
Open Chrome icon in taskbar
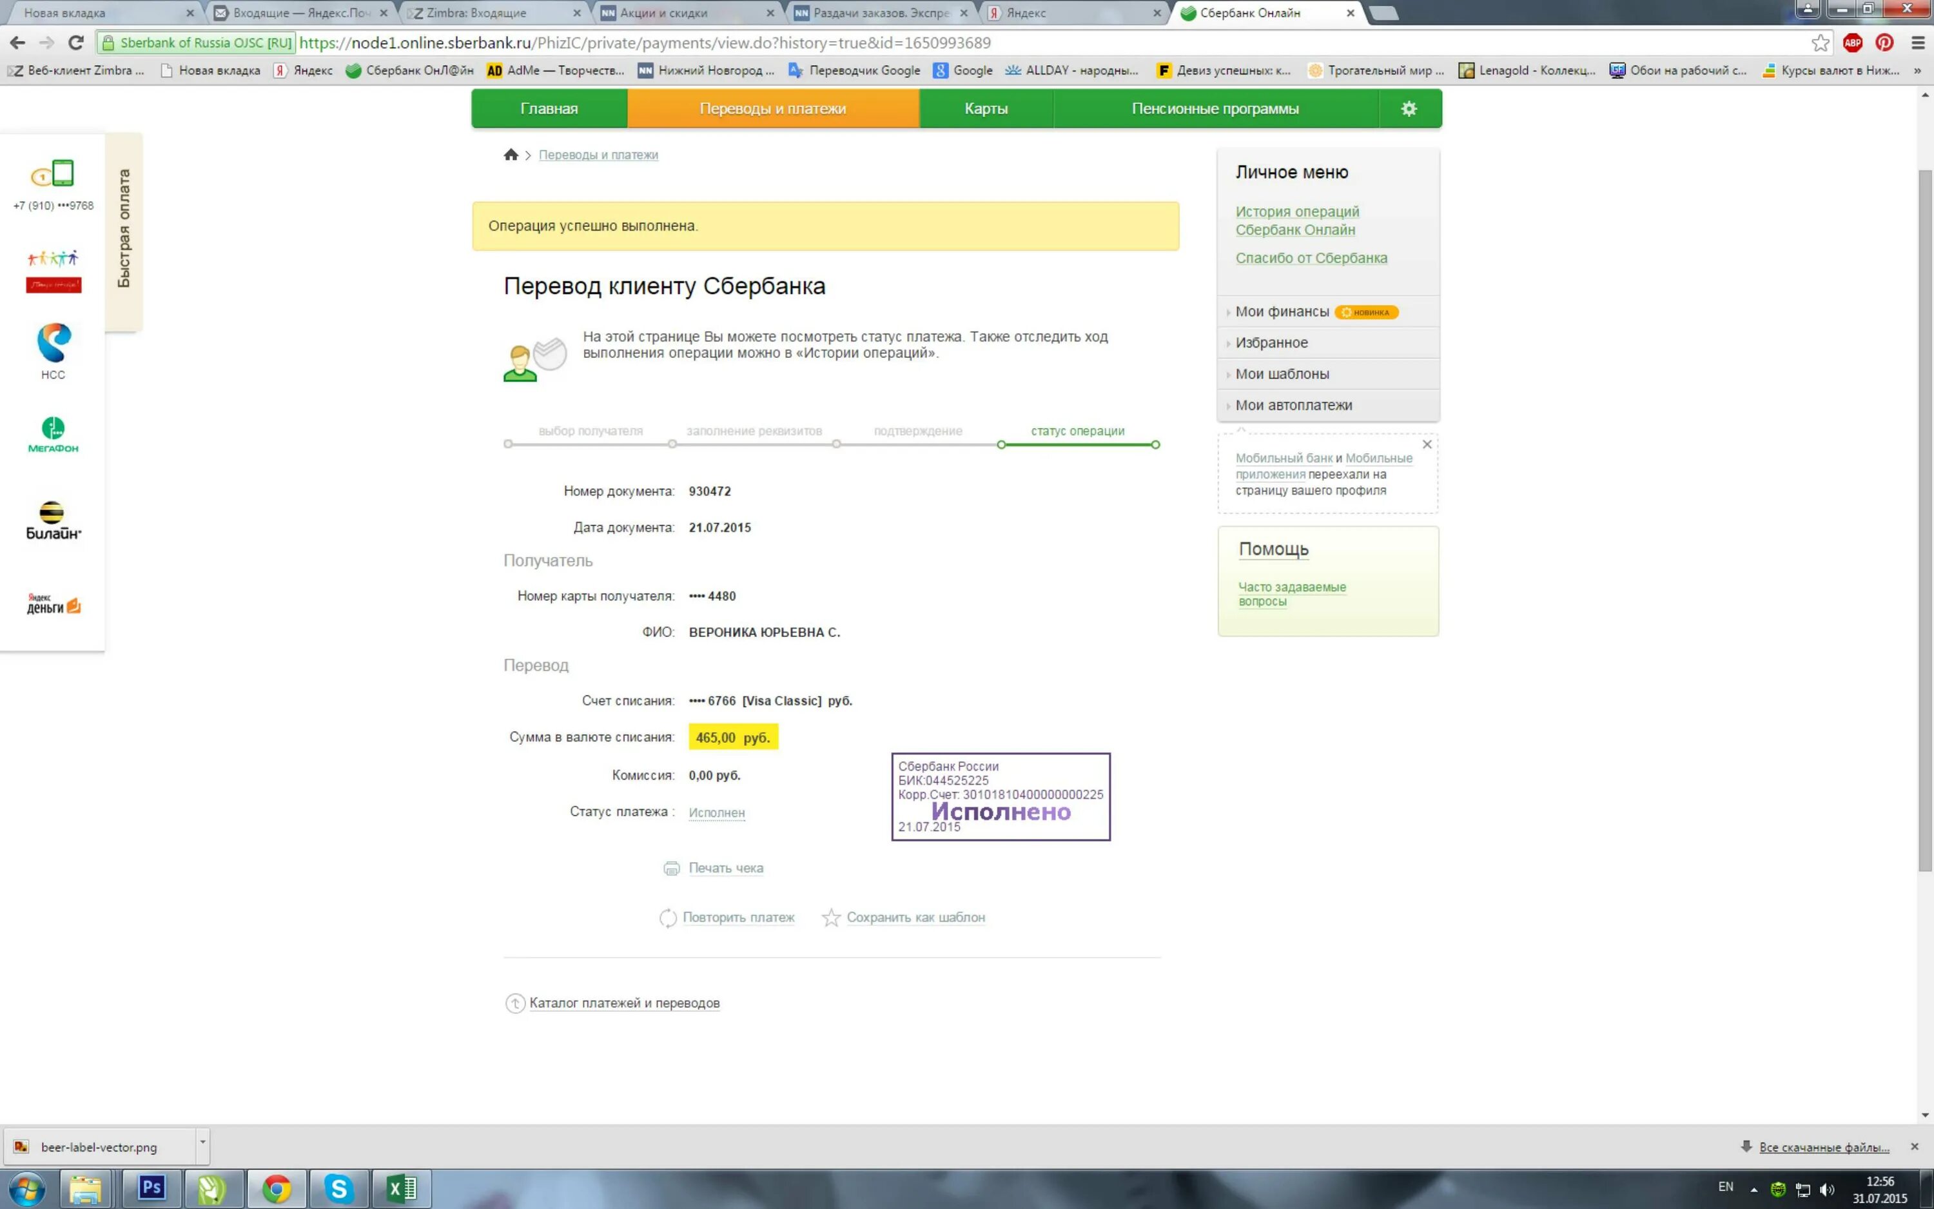pyautogui.click(x=277, y=1188)
